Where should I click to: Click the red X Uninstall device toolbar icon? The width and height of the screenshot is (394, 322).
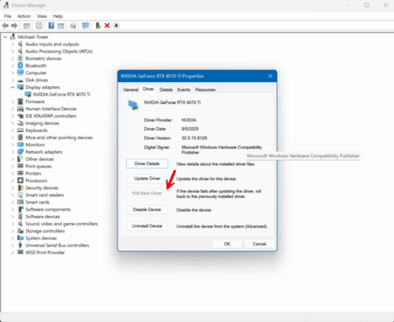coord(107,26)
